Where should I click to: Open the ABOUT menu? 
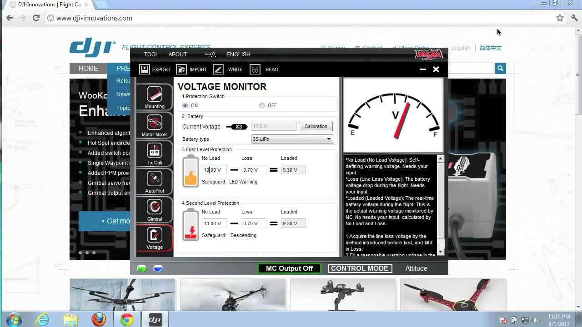click(x=178, y=54)
